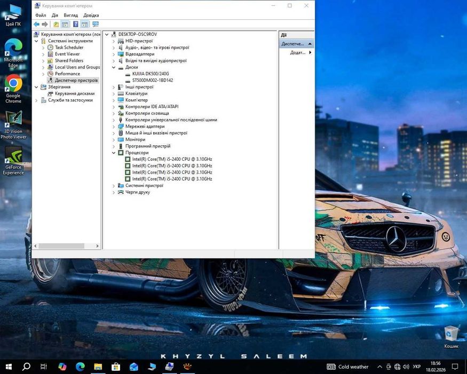Open Copilot from the taskbar
Image resolution: width=467 pixels, height=374 pixels.
click(62, 367)
